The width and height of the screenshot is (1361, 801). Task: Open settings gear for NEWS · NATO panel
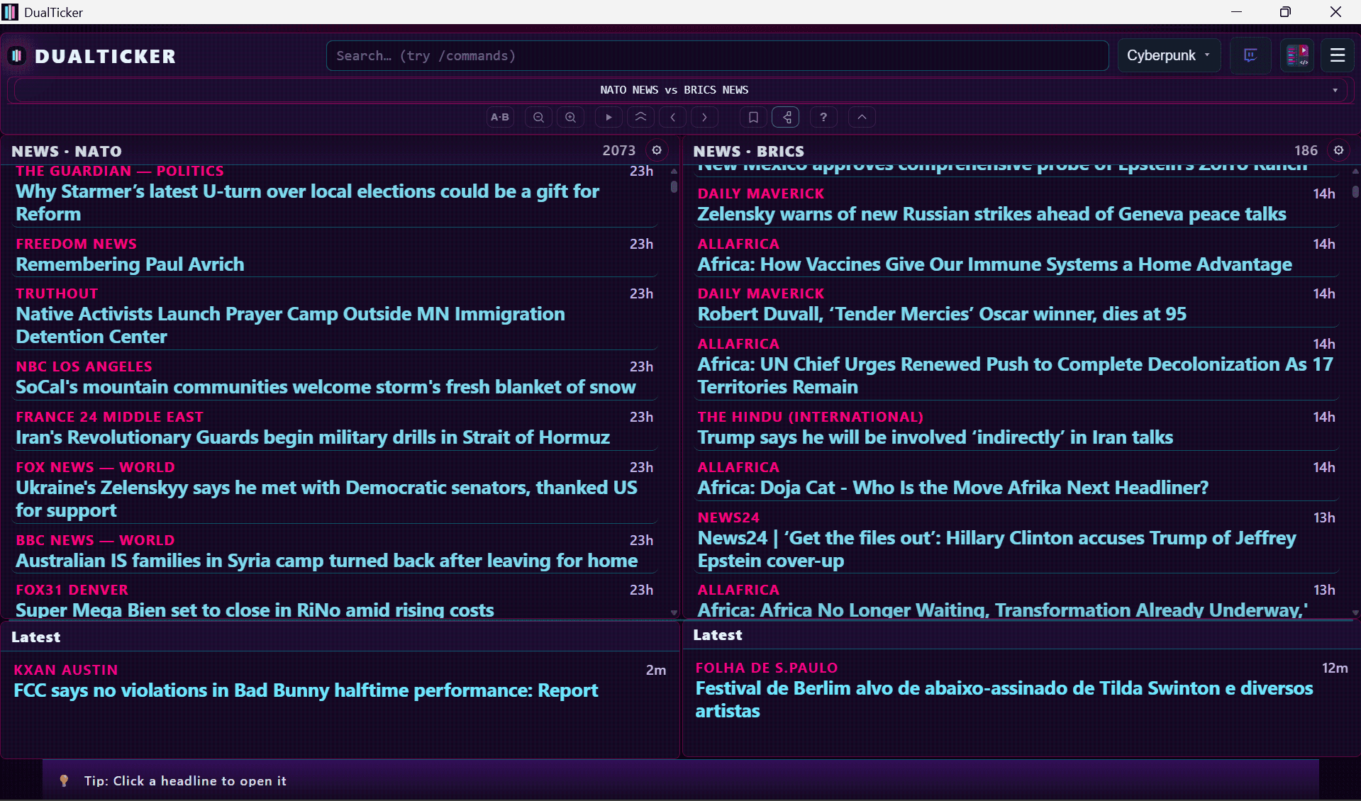tap(657, 150)
